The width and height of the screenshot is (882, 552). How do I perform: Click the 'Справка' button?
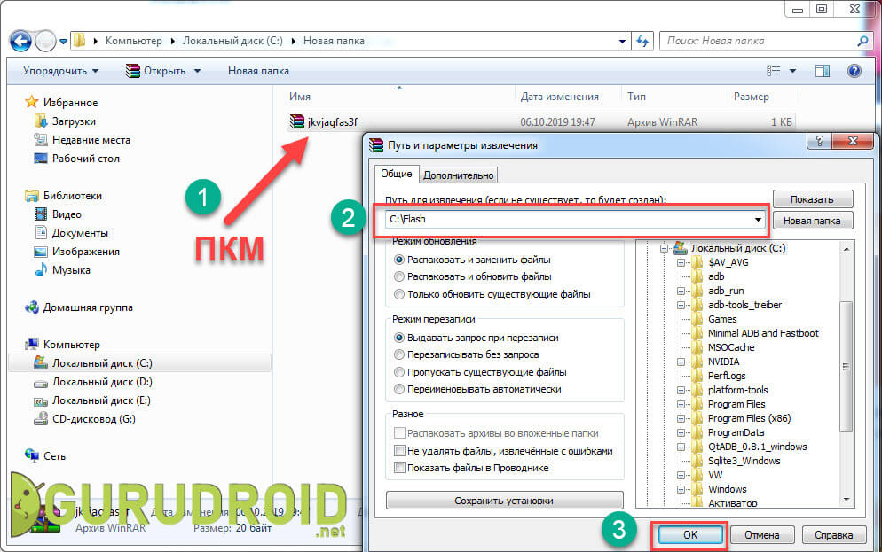click(833, 535)
